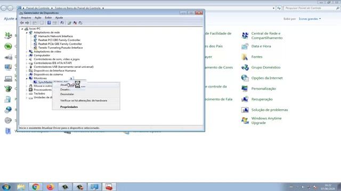Click the Solução de problemas icon
This screenshot has height=191, width=341.
(245, 110)
